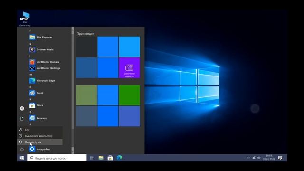
Task: Launch Microsoft Edge from the Start app list
Action: pos(42,81)
